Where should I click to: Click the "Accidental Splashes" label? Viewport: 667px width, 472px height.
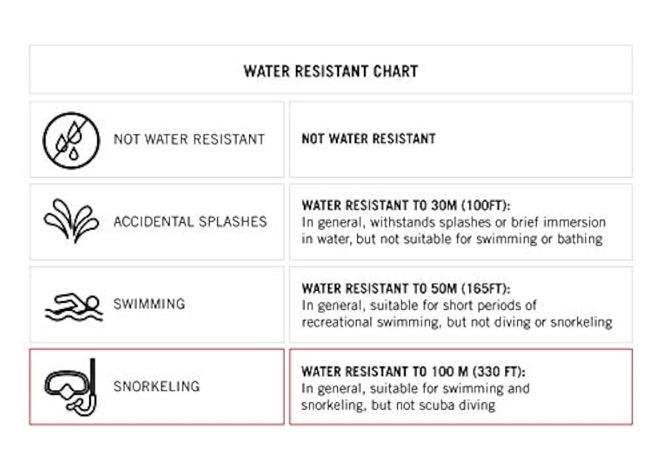point(190,222)
